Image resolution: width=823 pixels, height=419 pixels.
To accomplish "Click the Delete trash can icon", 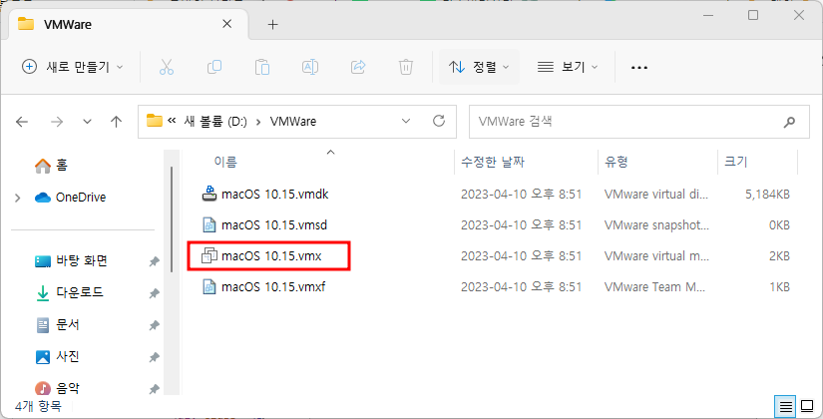I will (406, 67).
